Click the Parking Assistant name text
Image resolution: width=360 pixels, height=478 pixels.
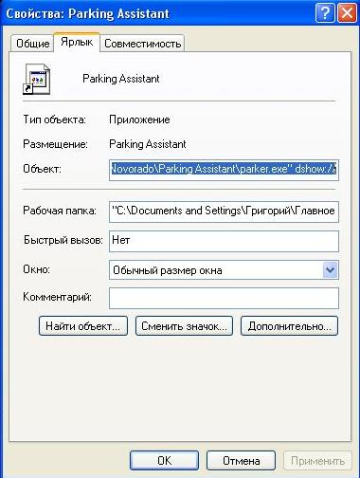pos(121,79)
